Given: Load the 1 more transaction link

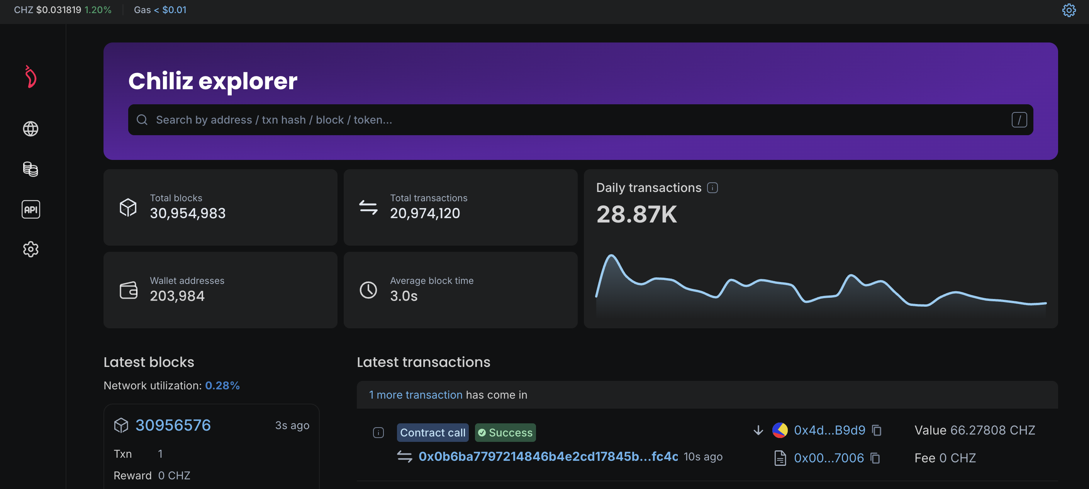Looking at the screenshot, I should 416,395.
